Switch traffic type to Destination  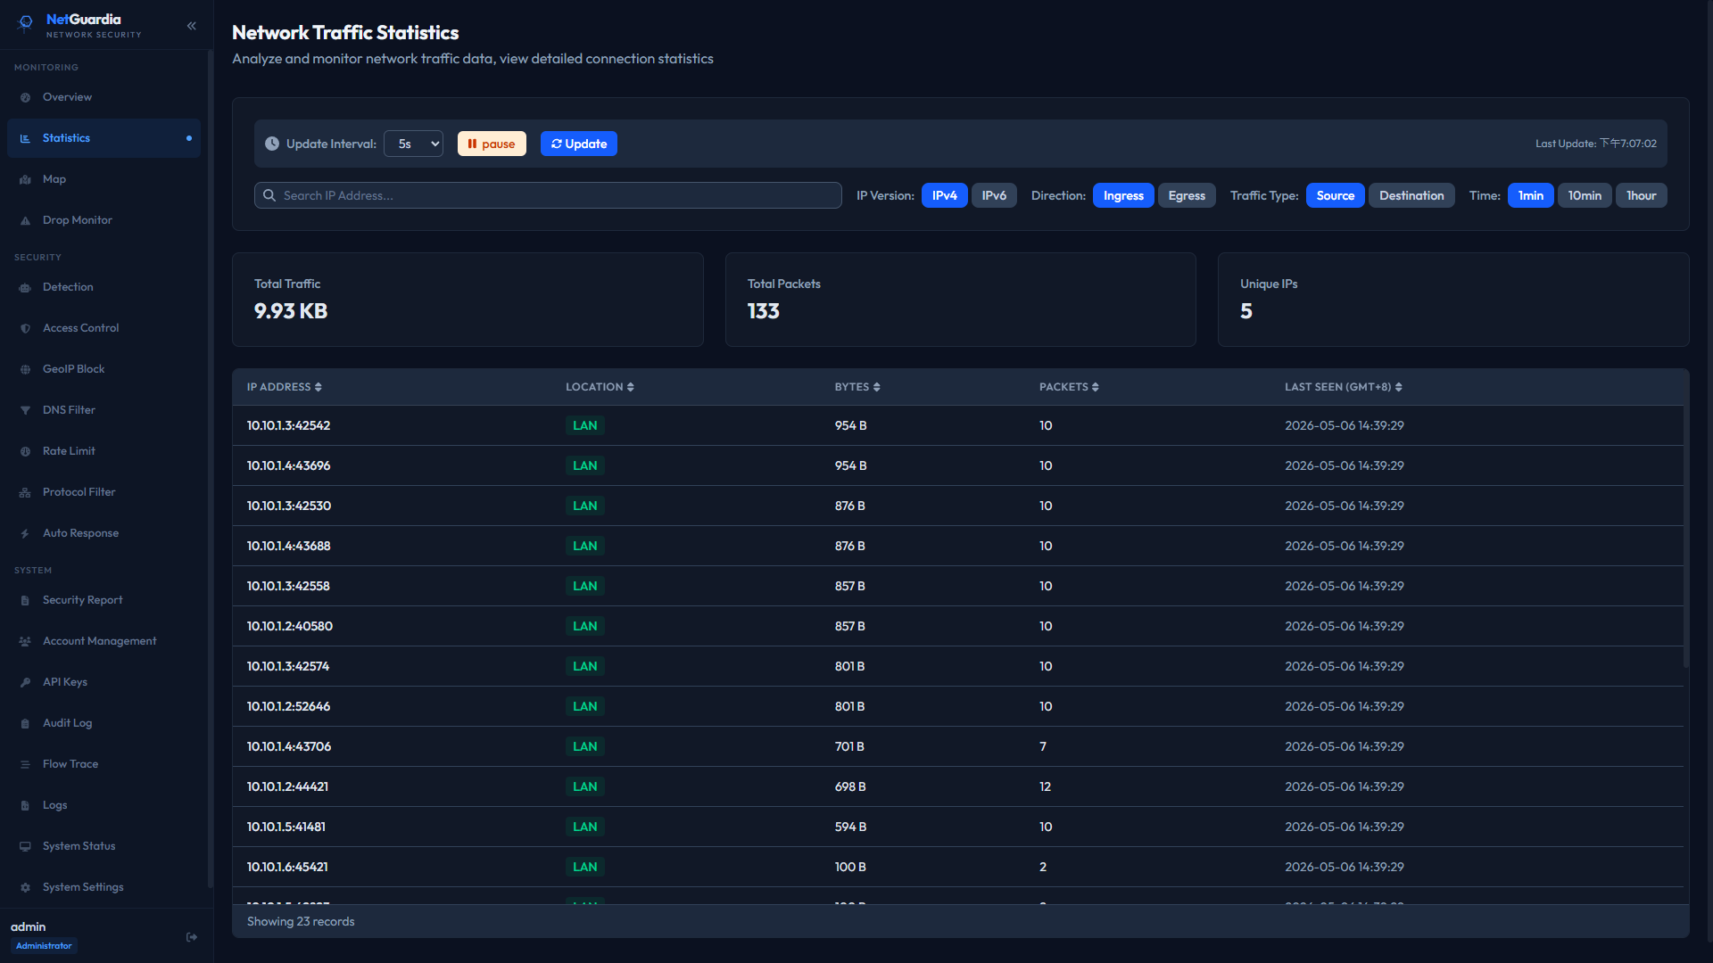[x=1411, y=195]
